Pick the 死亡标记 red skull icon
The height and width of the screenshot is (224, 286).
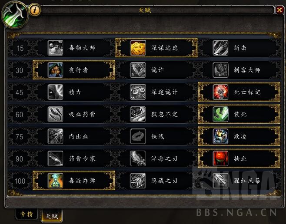(x=220, y=92)
